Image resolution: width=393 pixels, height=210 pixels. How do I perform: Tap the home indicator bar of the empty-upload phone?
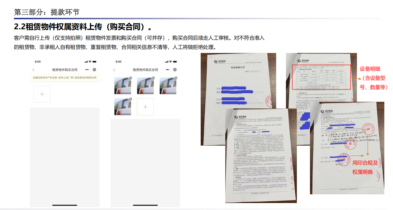click(x=65, y=205)
